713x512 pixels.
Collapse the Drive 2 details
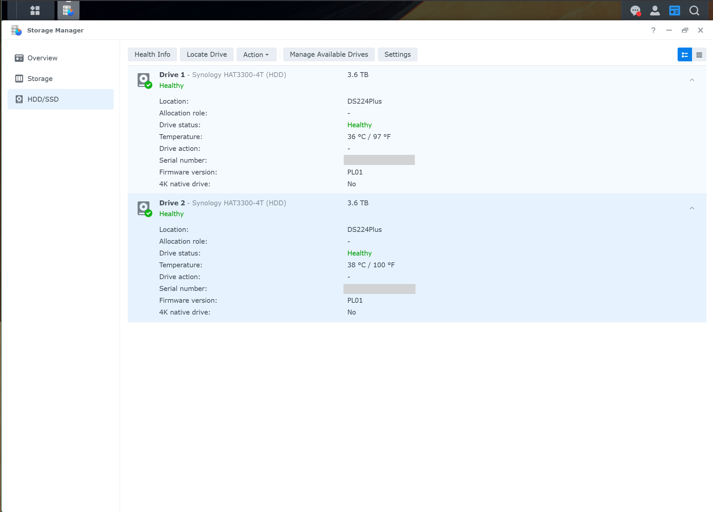coord(692,208)
